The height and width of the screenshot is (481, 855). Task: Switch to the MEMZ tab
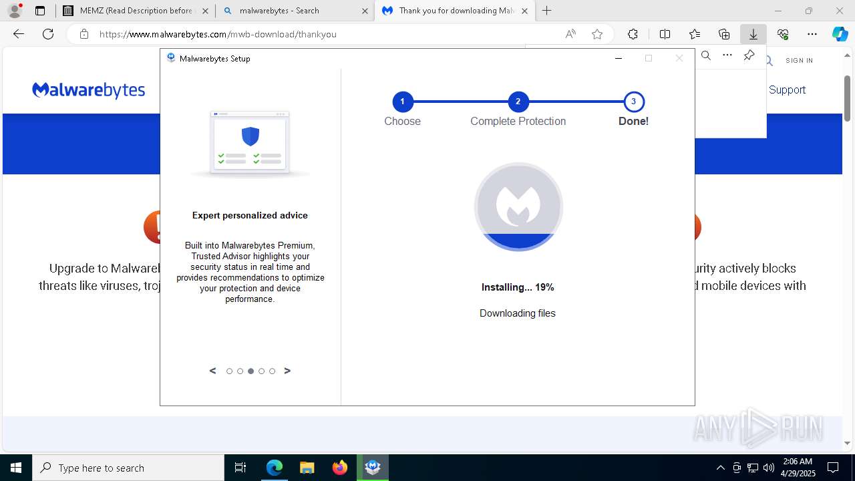135,11
